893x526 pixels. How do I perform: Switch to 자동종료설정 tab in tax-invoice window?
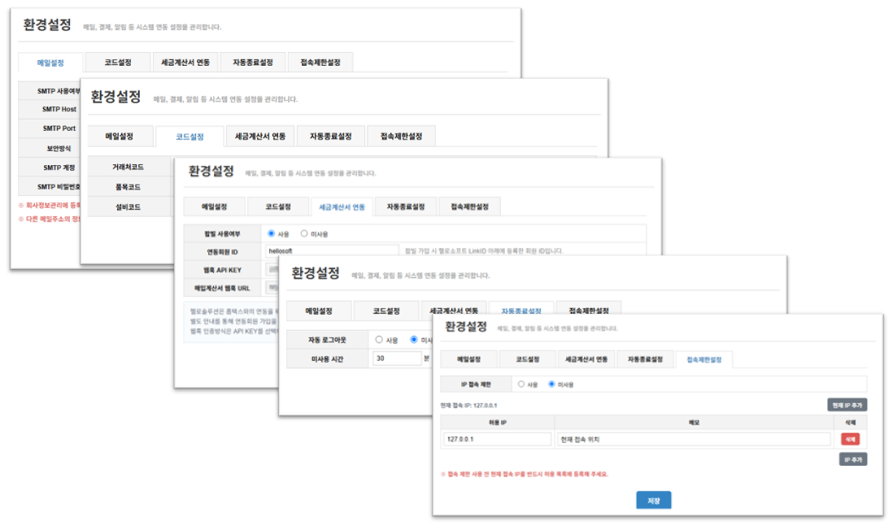[406, 206]
